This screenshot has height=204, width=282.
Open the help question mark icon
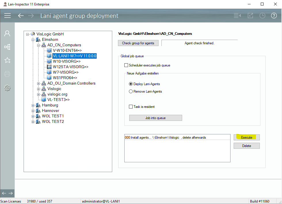click(274, 16)
